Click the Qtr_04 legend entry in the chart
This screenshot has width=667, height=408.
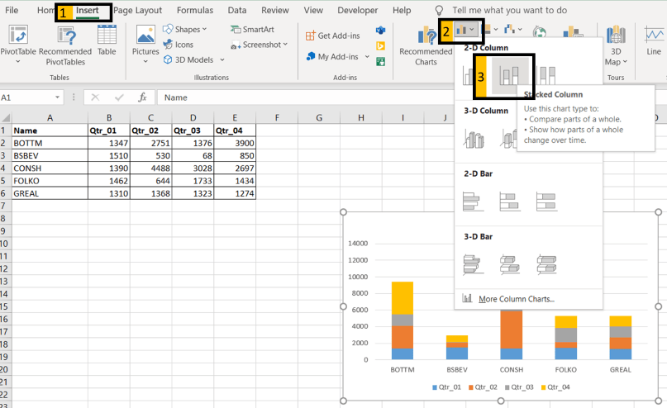(x=555, y=387)
